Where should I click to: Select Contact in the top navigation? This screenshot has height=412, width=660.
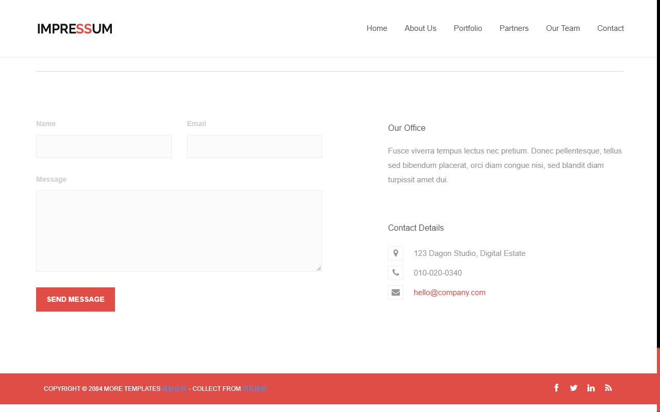pos(610,28)
